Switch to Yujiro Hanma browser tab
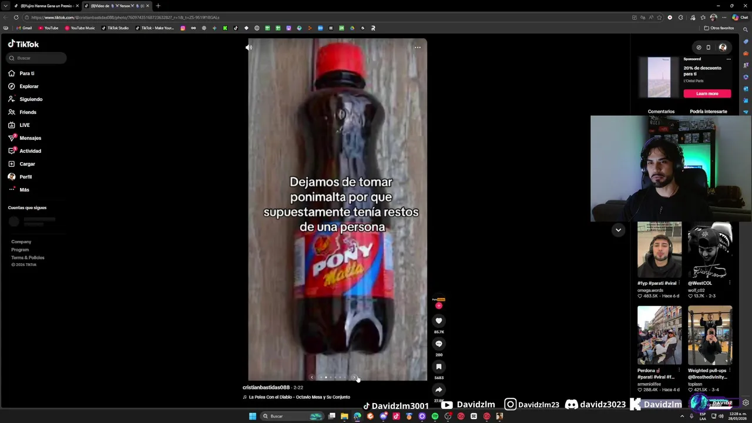 tap(46, 6)
